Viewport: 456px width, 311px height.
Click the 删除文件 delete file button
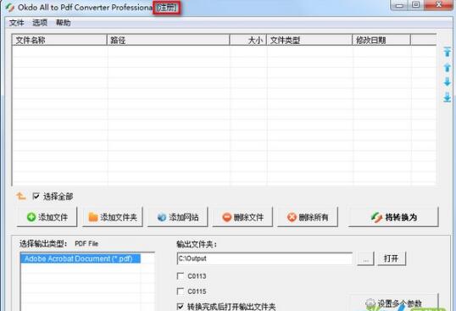click(x=242, y=217)
